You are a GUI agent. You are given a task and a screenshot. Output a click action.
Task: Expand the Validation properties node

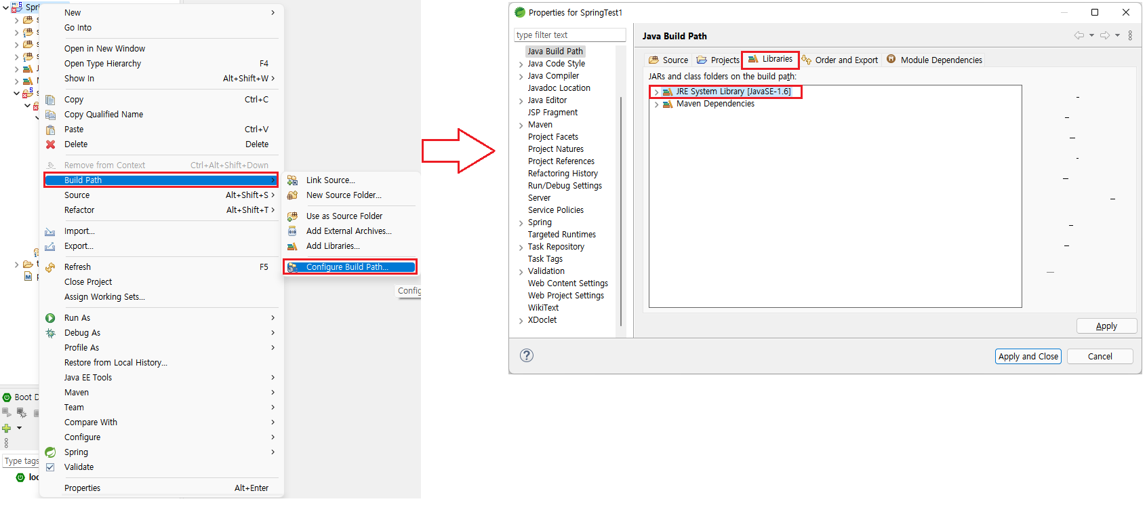(x=521, y=272)
